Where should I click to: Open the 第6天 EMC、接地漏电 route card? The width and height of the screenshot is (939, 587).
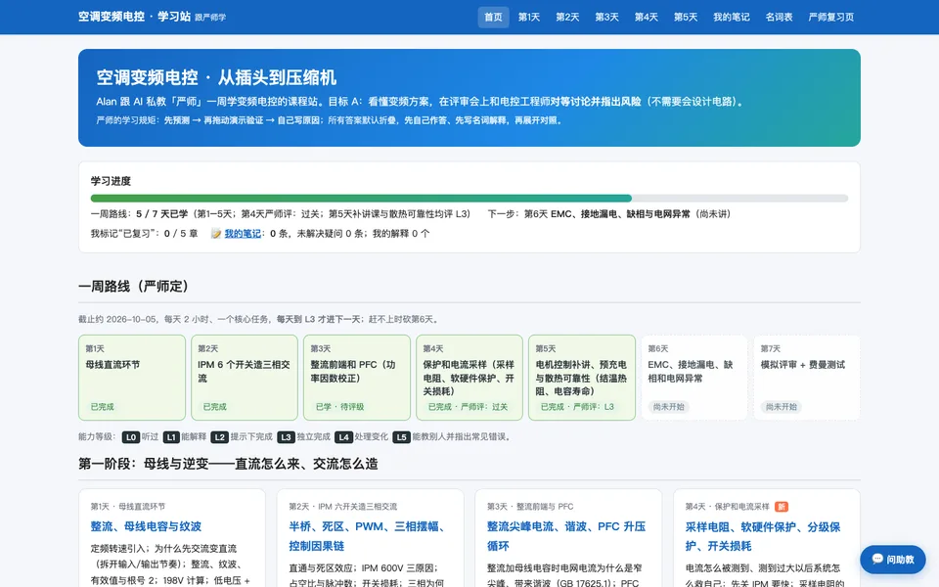pos(694,378)
